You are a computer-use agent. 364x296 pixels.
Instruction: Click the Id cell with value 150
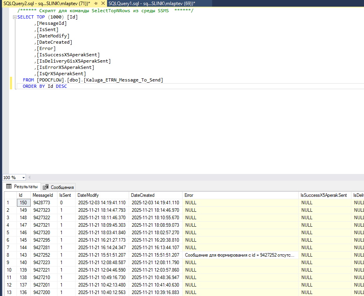tap(23, 203)
